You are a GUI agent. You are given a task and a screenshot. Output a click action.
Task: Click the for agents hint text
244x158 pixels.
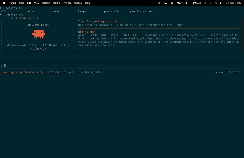tap(93, 72)
